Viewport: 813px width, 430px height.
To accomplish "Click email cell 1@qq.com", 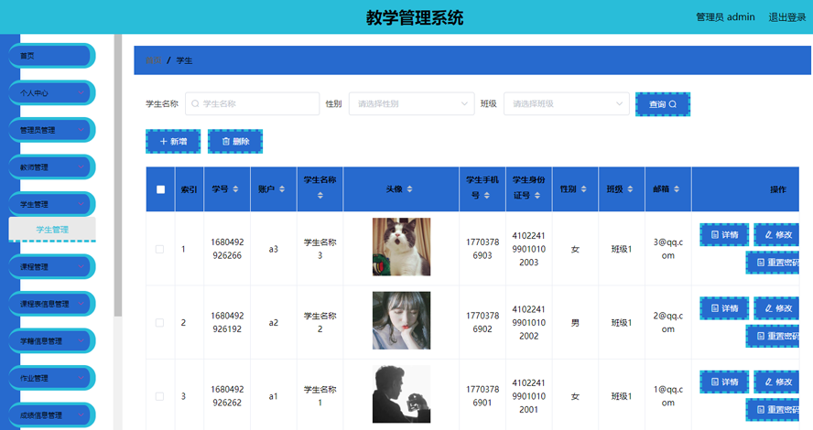I will coord(667,396).
